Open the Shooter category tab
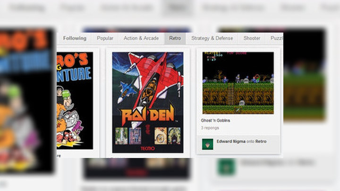The image size is (340, 191). click(252, 38)
